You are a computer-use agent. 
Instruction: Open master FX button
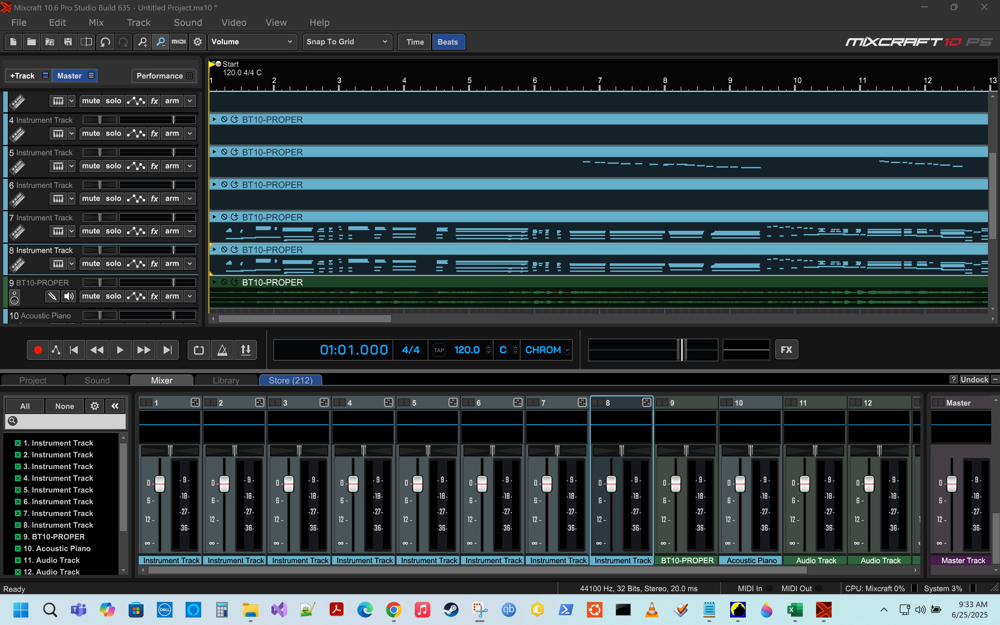tap(786, 350)
